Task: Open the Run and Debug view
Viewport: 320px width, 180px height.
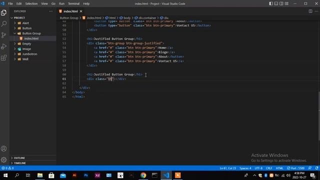Action: (x=3, y=46)
